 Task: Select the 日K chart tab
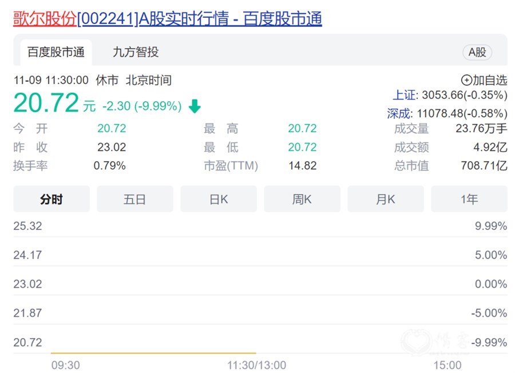219,199
